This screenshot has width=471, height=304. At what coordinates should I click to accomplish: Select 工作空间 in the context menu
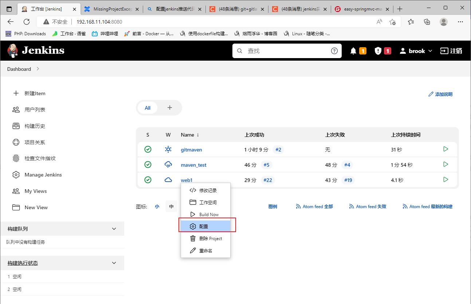click(x=205, y=202)
